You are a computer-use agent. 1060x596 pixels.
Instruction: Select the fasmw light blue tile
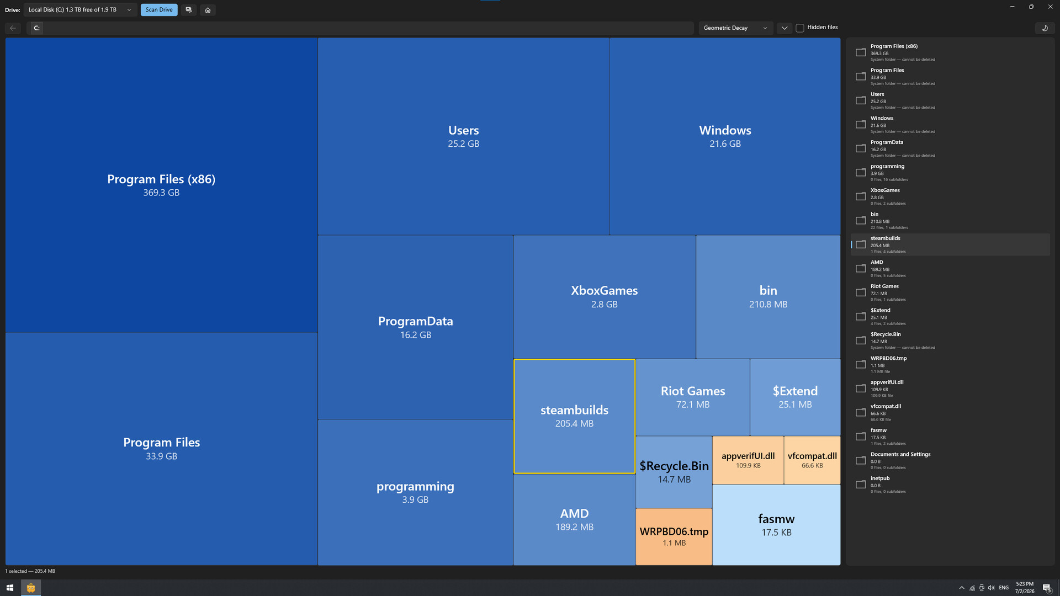776,525
